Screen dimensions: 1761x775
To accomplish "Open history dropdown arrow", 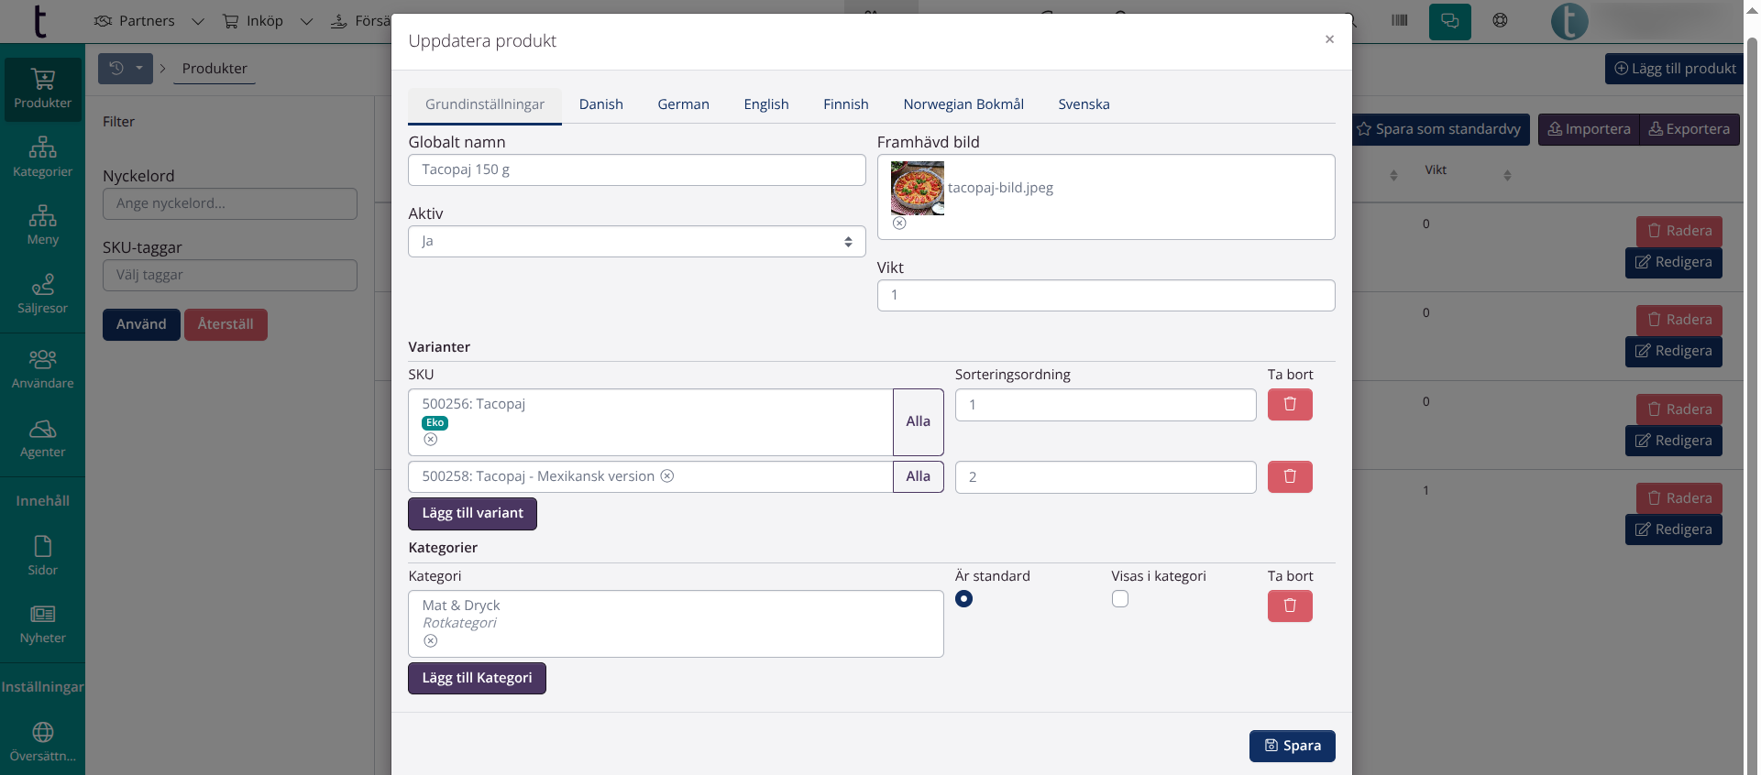I will click(139, 69).
